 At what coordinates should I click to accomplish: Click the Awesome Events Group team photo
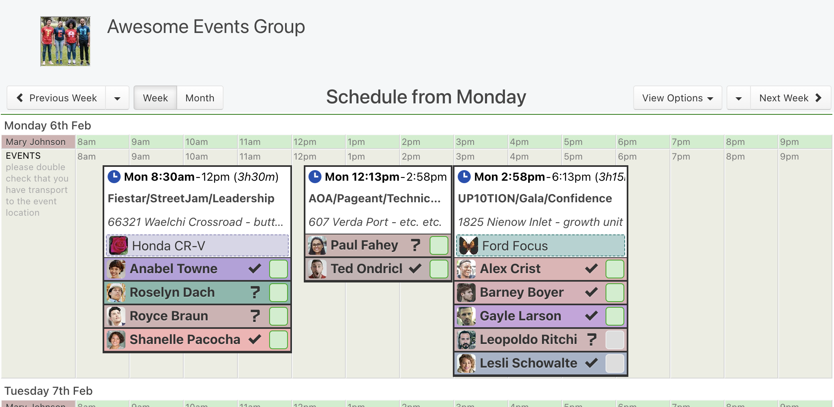tap(65, 41)
